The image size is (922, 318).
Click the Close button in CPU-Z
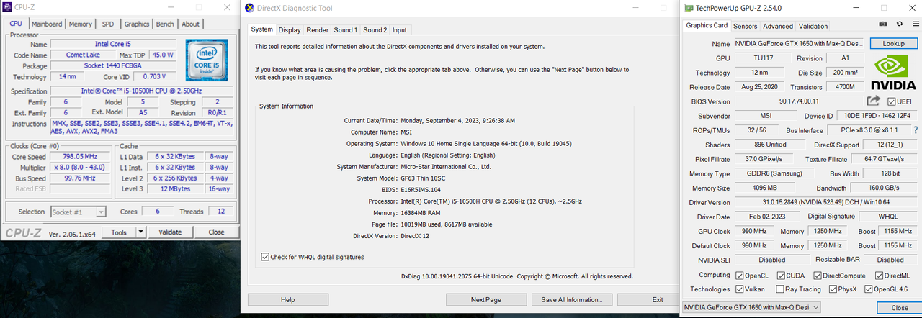[216, 232]
